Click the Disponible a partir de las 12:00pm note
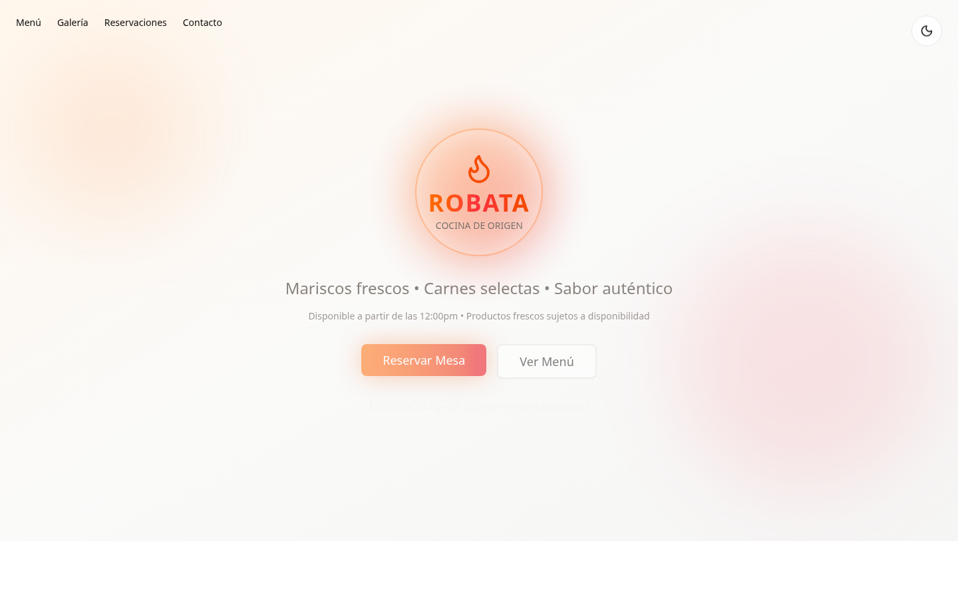This screenshot has height=599, width=958. tap(479, 316)
